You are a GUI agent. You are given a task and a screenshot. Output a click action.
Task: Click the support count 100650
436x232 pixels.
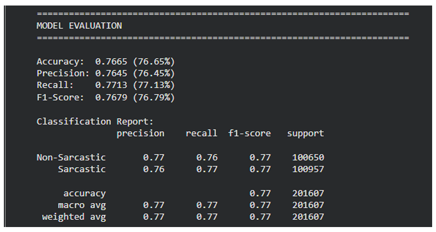(x=308, y=158)
